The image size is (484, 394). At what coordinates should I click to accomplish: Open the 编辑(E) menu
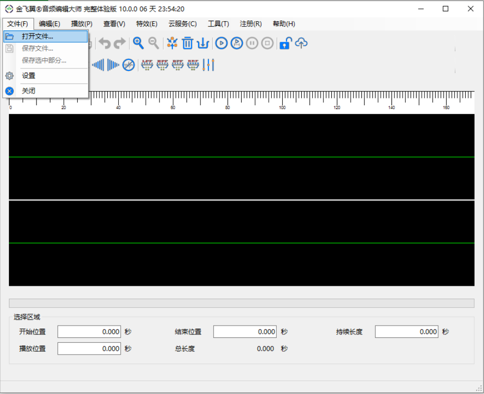(x=49, y=24)
